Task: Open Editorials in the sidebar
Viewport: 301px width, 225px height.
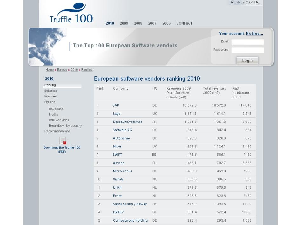Action: (x=51, y=91)
